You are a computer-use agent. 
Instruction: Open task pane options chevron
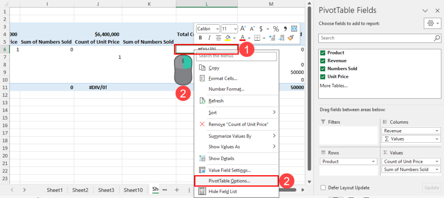(425, 11)
